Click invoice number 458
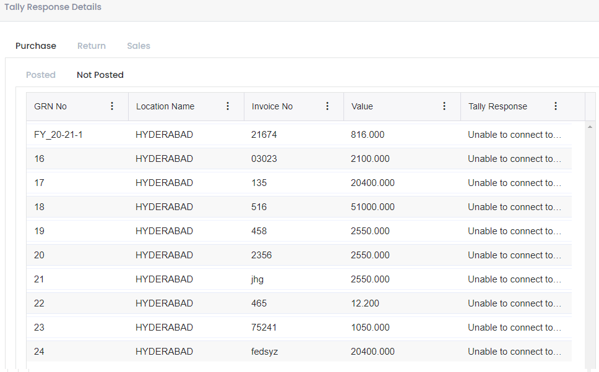This screenshot has width=599, height=372. coord(259,231)
